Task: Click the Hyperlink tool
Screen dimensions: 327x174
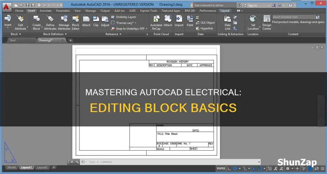Action: [204, 28]
